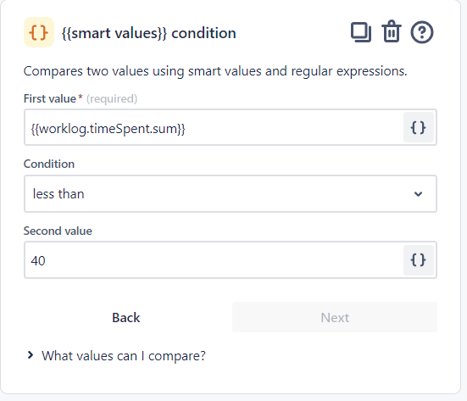Click the First value label
Screen dimensions: 467x401
(x=50, y=98)
